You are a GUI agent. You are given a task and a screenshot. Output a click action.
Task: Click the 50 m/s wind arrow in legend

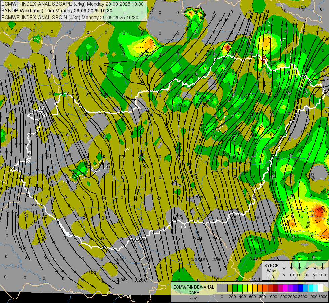pyautogui.click(x=315, y=266)
